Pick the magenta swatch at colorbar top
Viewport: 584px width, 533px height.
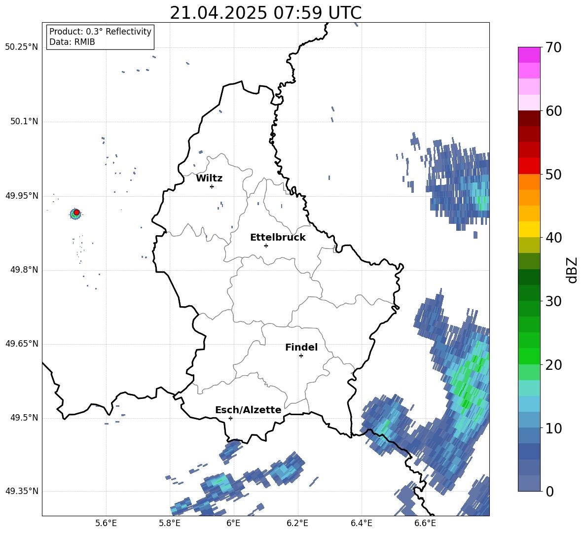[529, 55]
